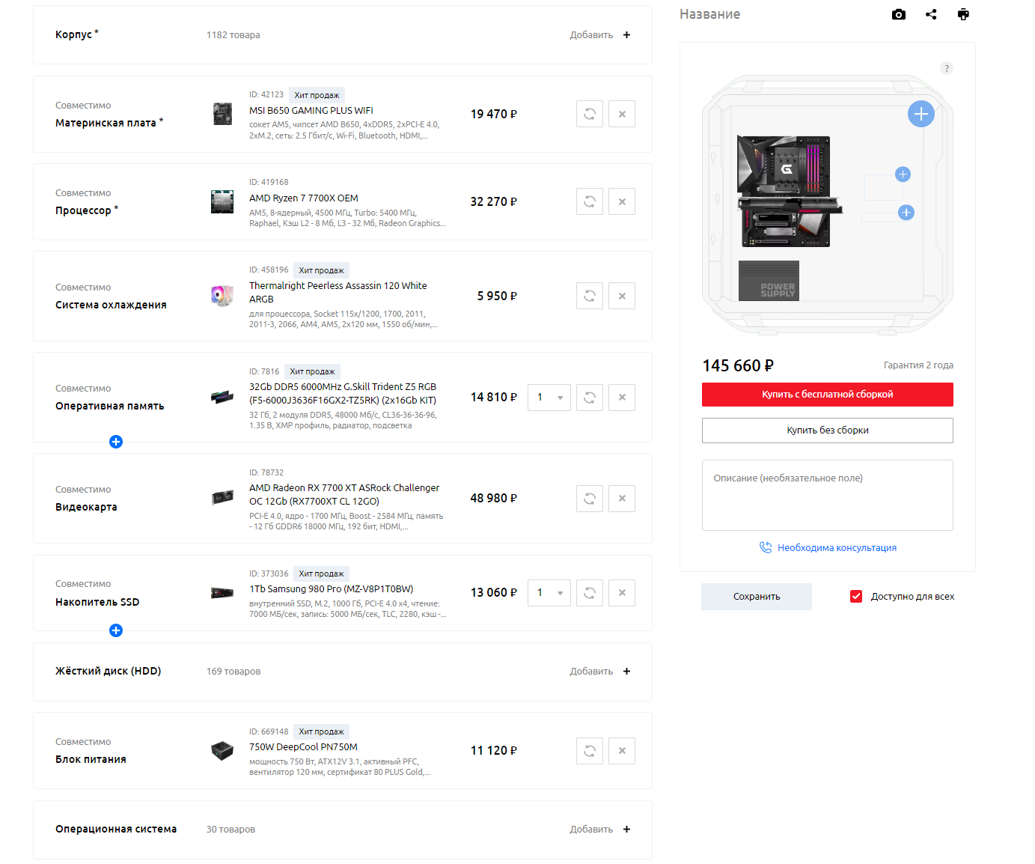This screenshot has height=864, width=1035.
Task: Share the configuration via share icon
Action: pos(931,14)
